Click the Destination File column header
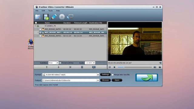 tap(96, 23)
